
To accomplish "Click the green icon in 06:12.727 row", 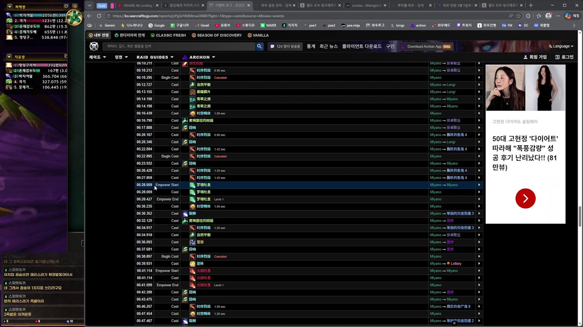I will click(x=192, y=84).
